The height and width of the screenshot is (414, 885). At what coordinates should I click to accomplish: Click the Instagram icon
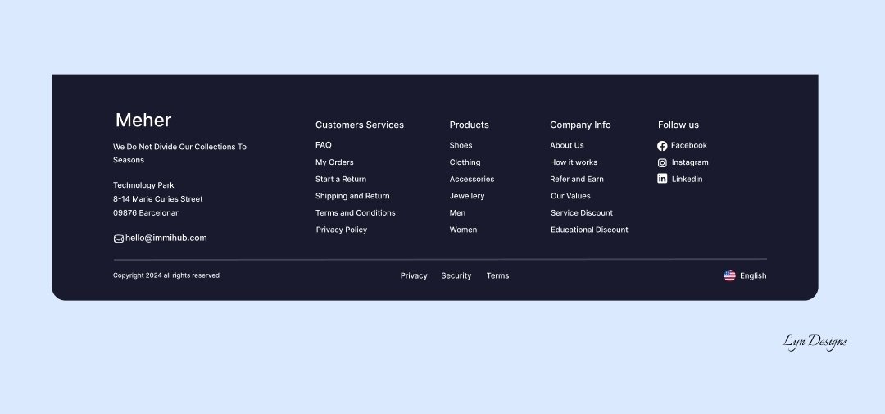click(x=662, y=162)
